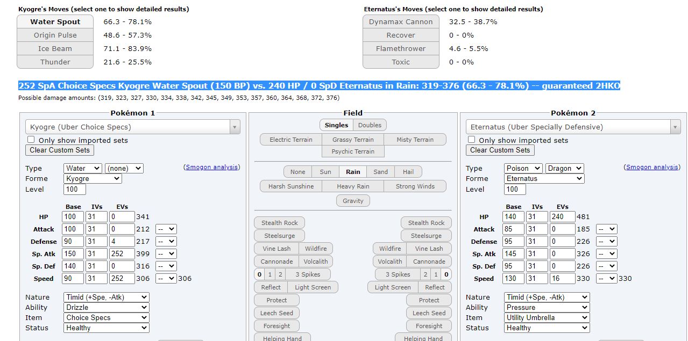Set weather to None

click(x=297, y=172)
